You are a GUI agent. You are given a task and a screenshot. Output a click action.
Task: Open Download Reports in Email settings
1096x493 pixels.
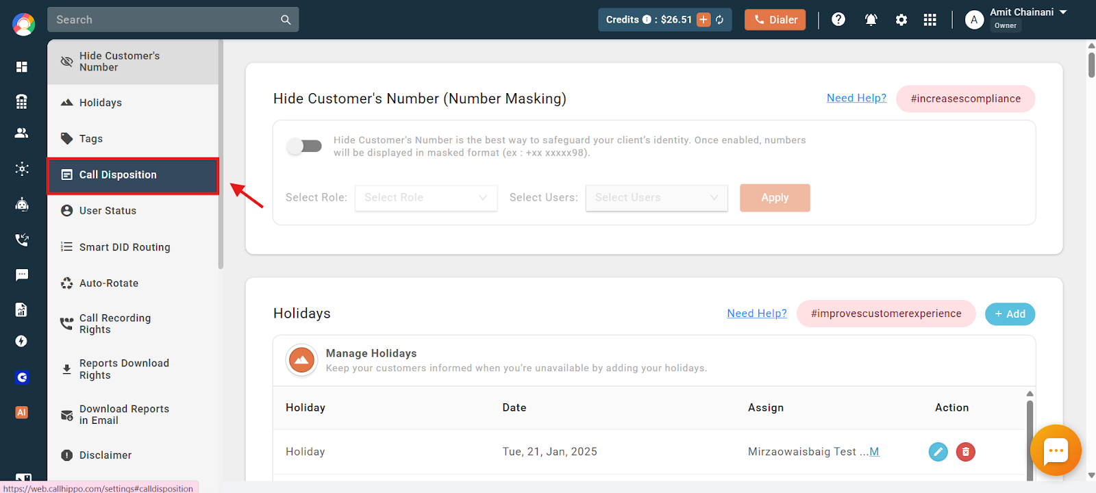coord(133,415)
